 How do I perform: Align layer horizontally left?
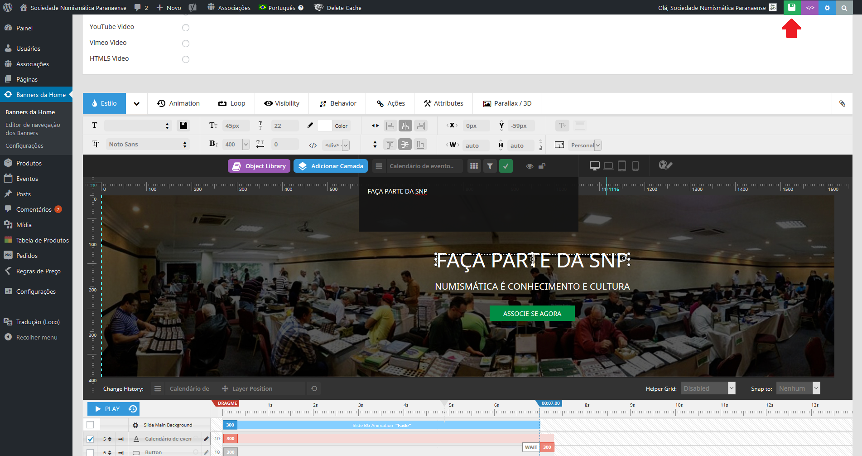click(x=390, y=126)
